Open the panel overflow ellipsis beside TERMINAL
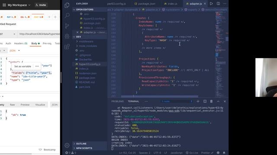The image size is (277, 155). point(146,102)
